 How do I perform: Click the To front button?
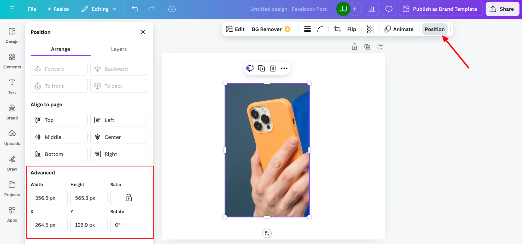click(59, 86)
